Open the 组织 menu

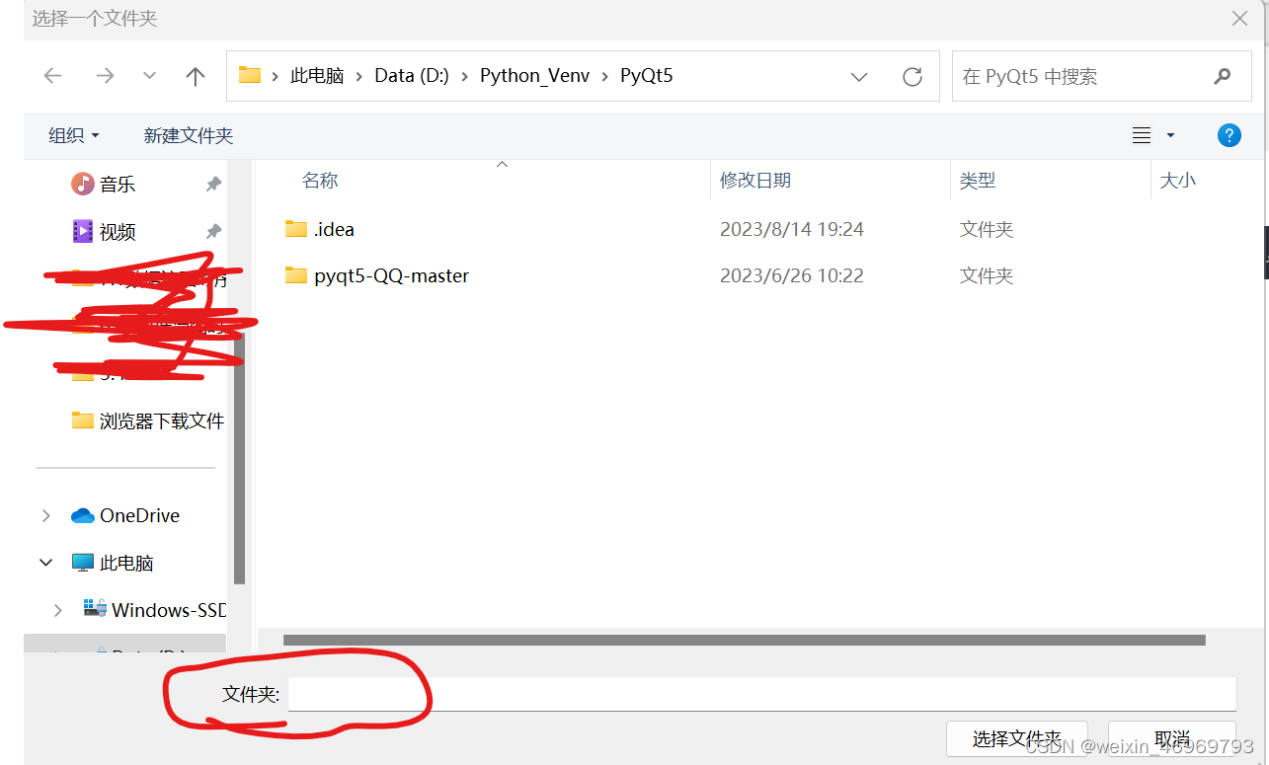click(x=74, y=135)
